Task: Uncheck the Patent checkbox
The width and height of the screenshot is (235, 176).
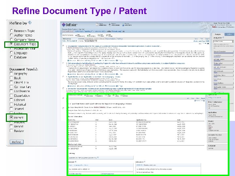Action: click(11, 117)
